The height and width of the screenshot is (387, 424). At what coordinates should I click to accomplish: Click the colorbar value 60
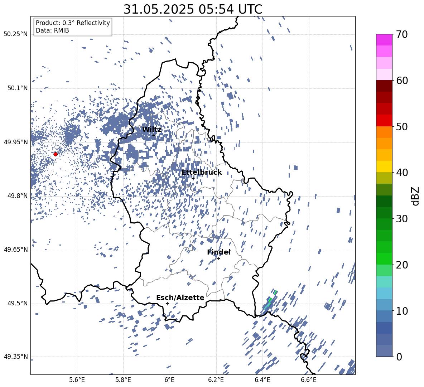click(x=402, y=81)
